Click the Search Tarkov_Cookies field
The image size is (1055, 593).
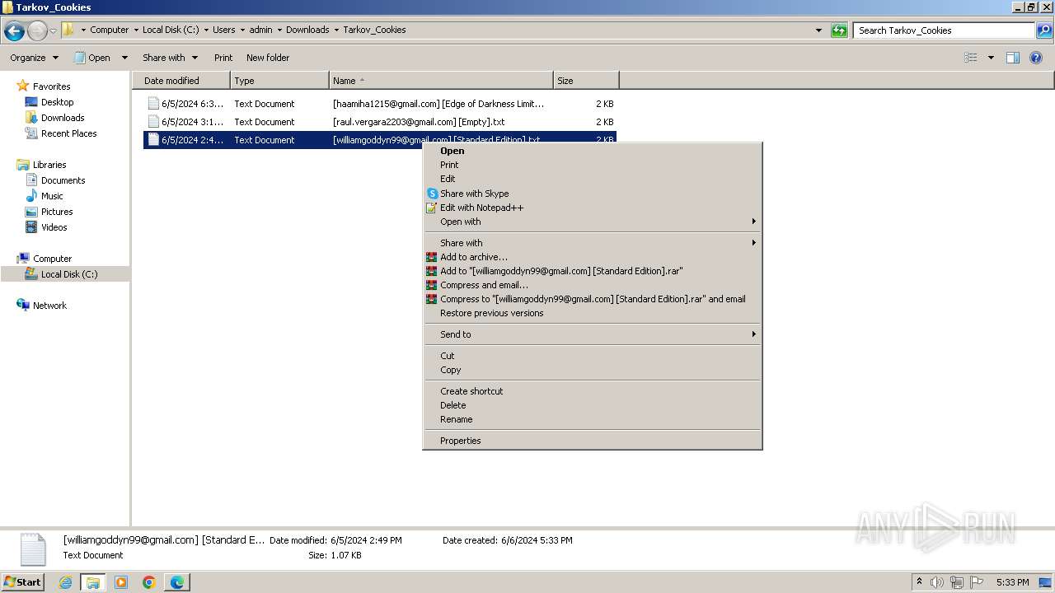[x=945, y=30]
